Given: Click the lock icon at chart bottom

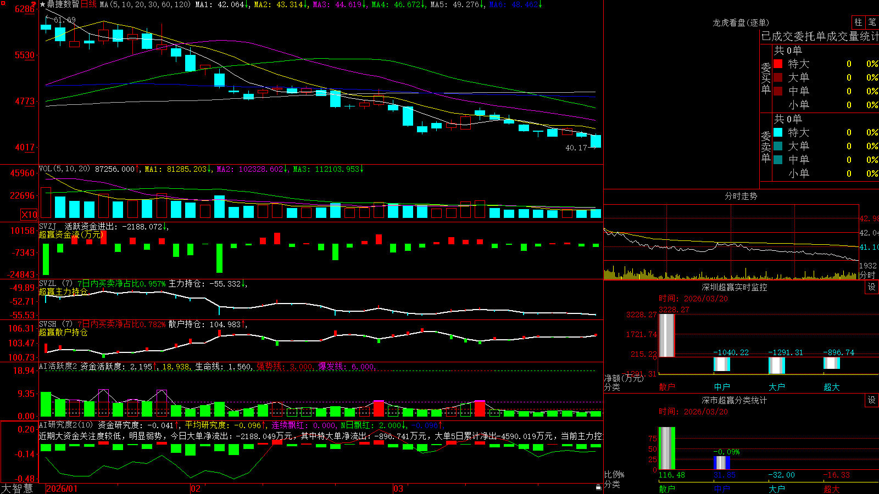Looking at the screenshot, I should [x=599, y=487].
